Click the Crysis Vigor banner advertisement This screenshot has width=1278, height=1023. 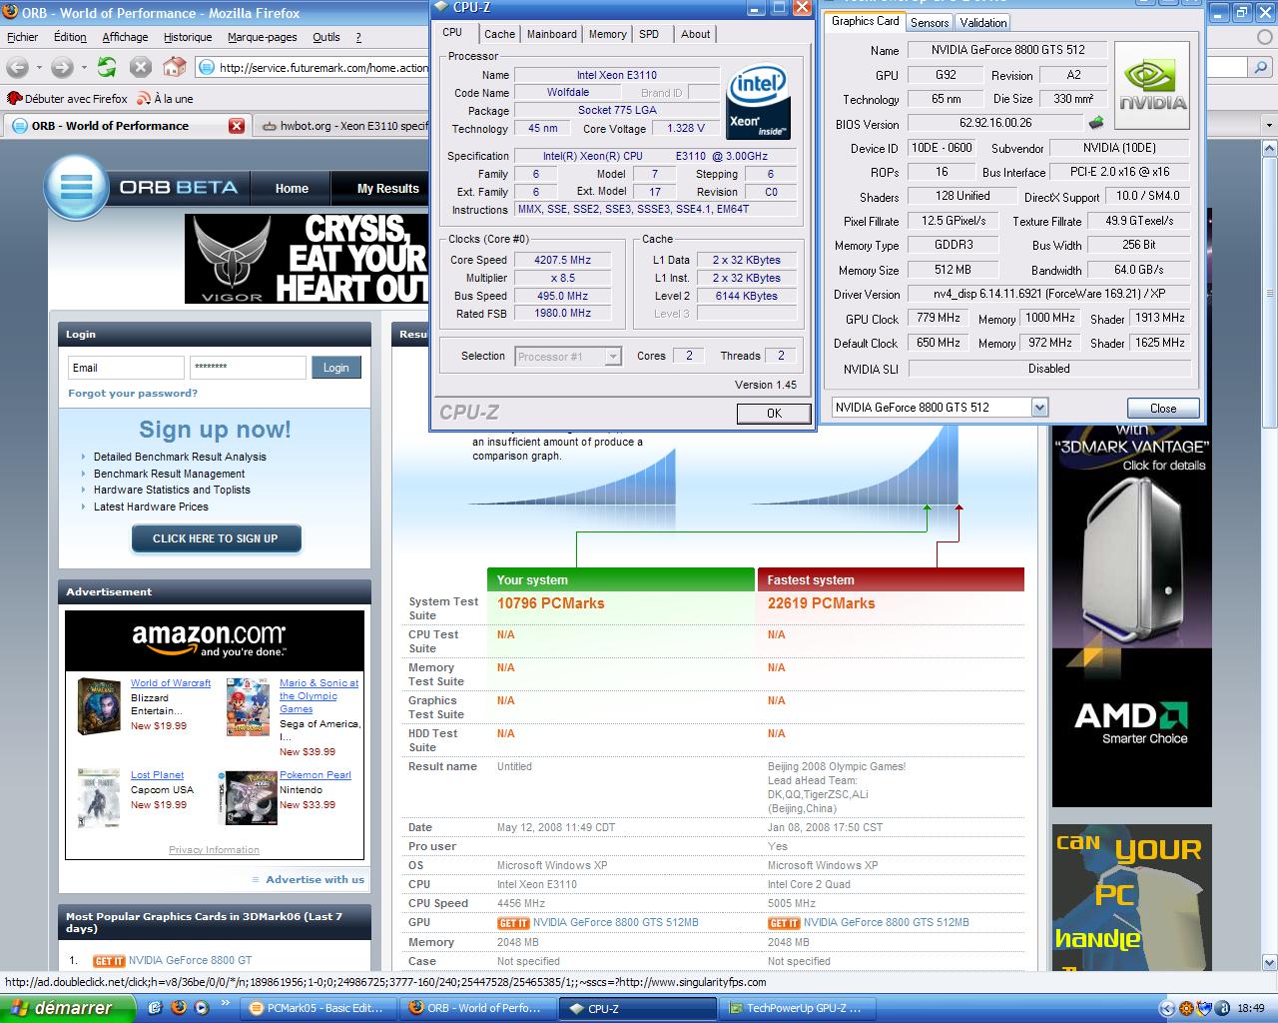pyautogui.click(x=308, y=259)
